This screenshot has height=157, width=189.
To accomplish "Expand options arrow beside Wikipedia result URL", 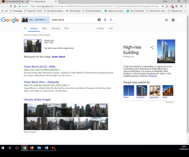I will pos(69,85).
